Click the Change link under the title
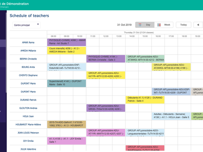 point(4,7)
